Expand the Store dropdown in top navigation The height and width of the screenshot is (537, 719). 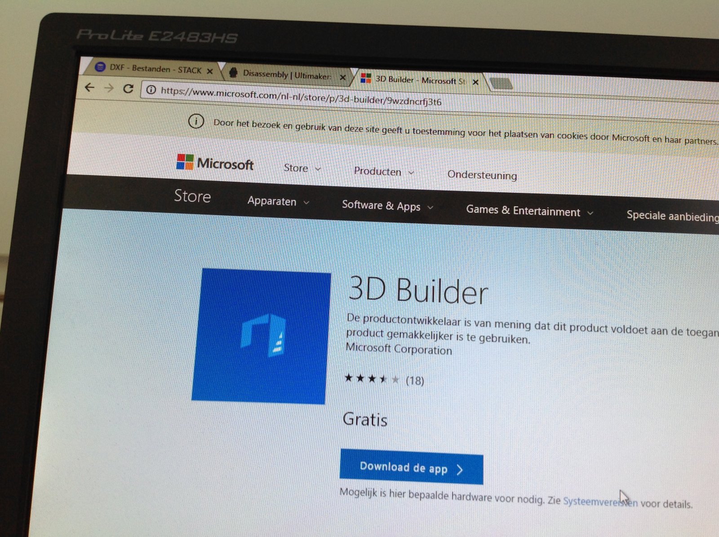(x=302, y=168)
